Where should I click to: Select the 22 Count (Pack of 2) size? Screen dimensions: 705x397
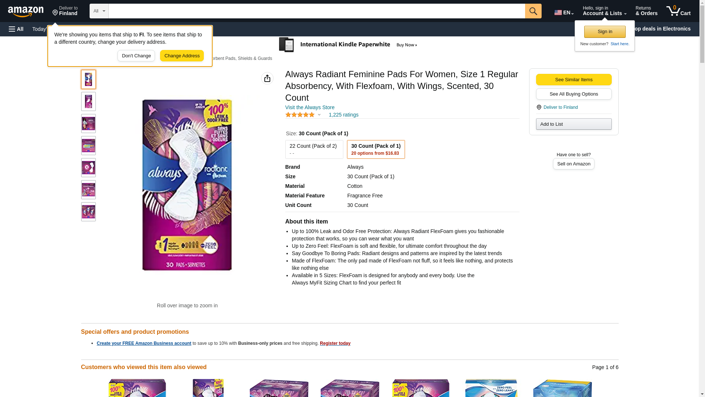coord(314,149)
